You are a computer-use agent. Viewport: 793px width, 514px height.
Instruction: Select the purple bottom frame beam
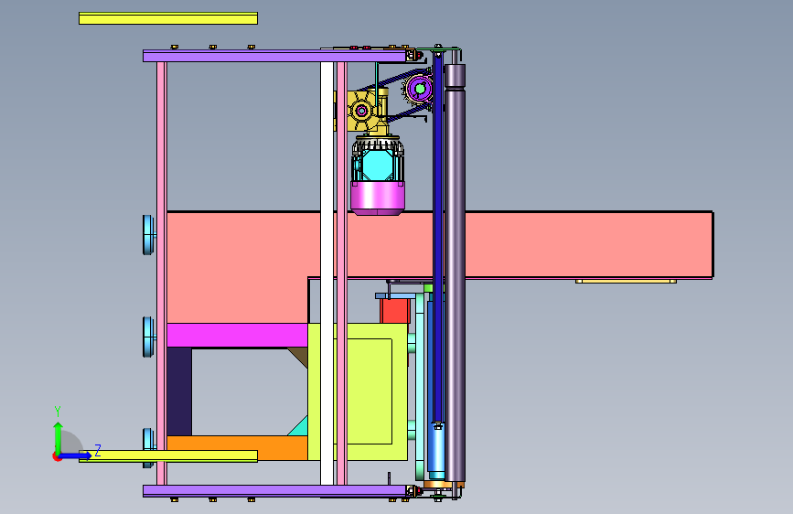pos(274,491)
